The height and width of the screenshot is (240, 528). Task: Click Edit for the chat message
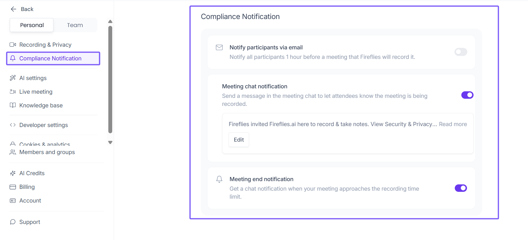coord(239,140)
